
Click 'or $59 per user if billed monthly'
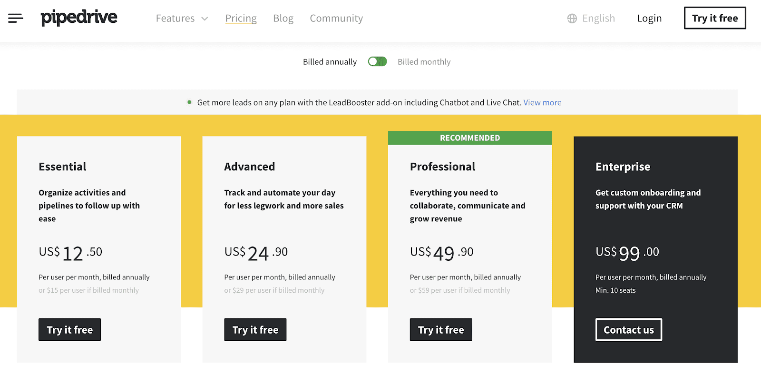point(460,290)
